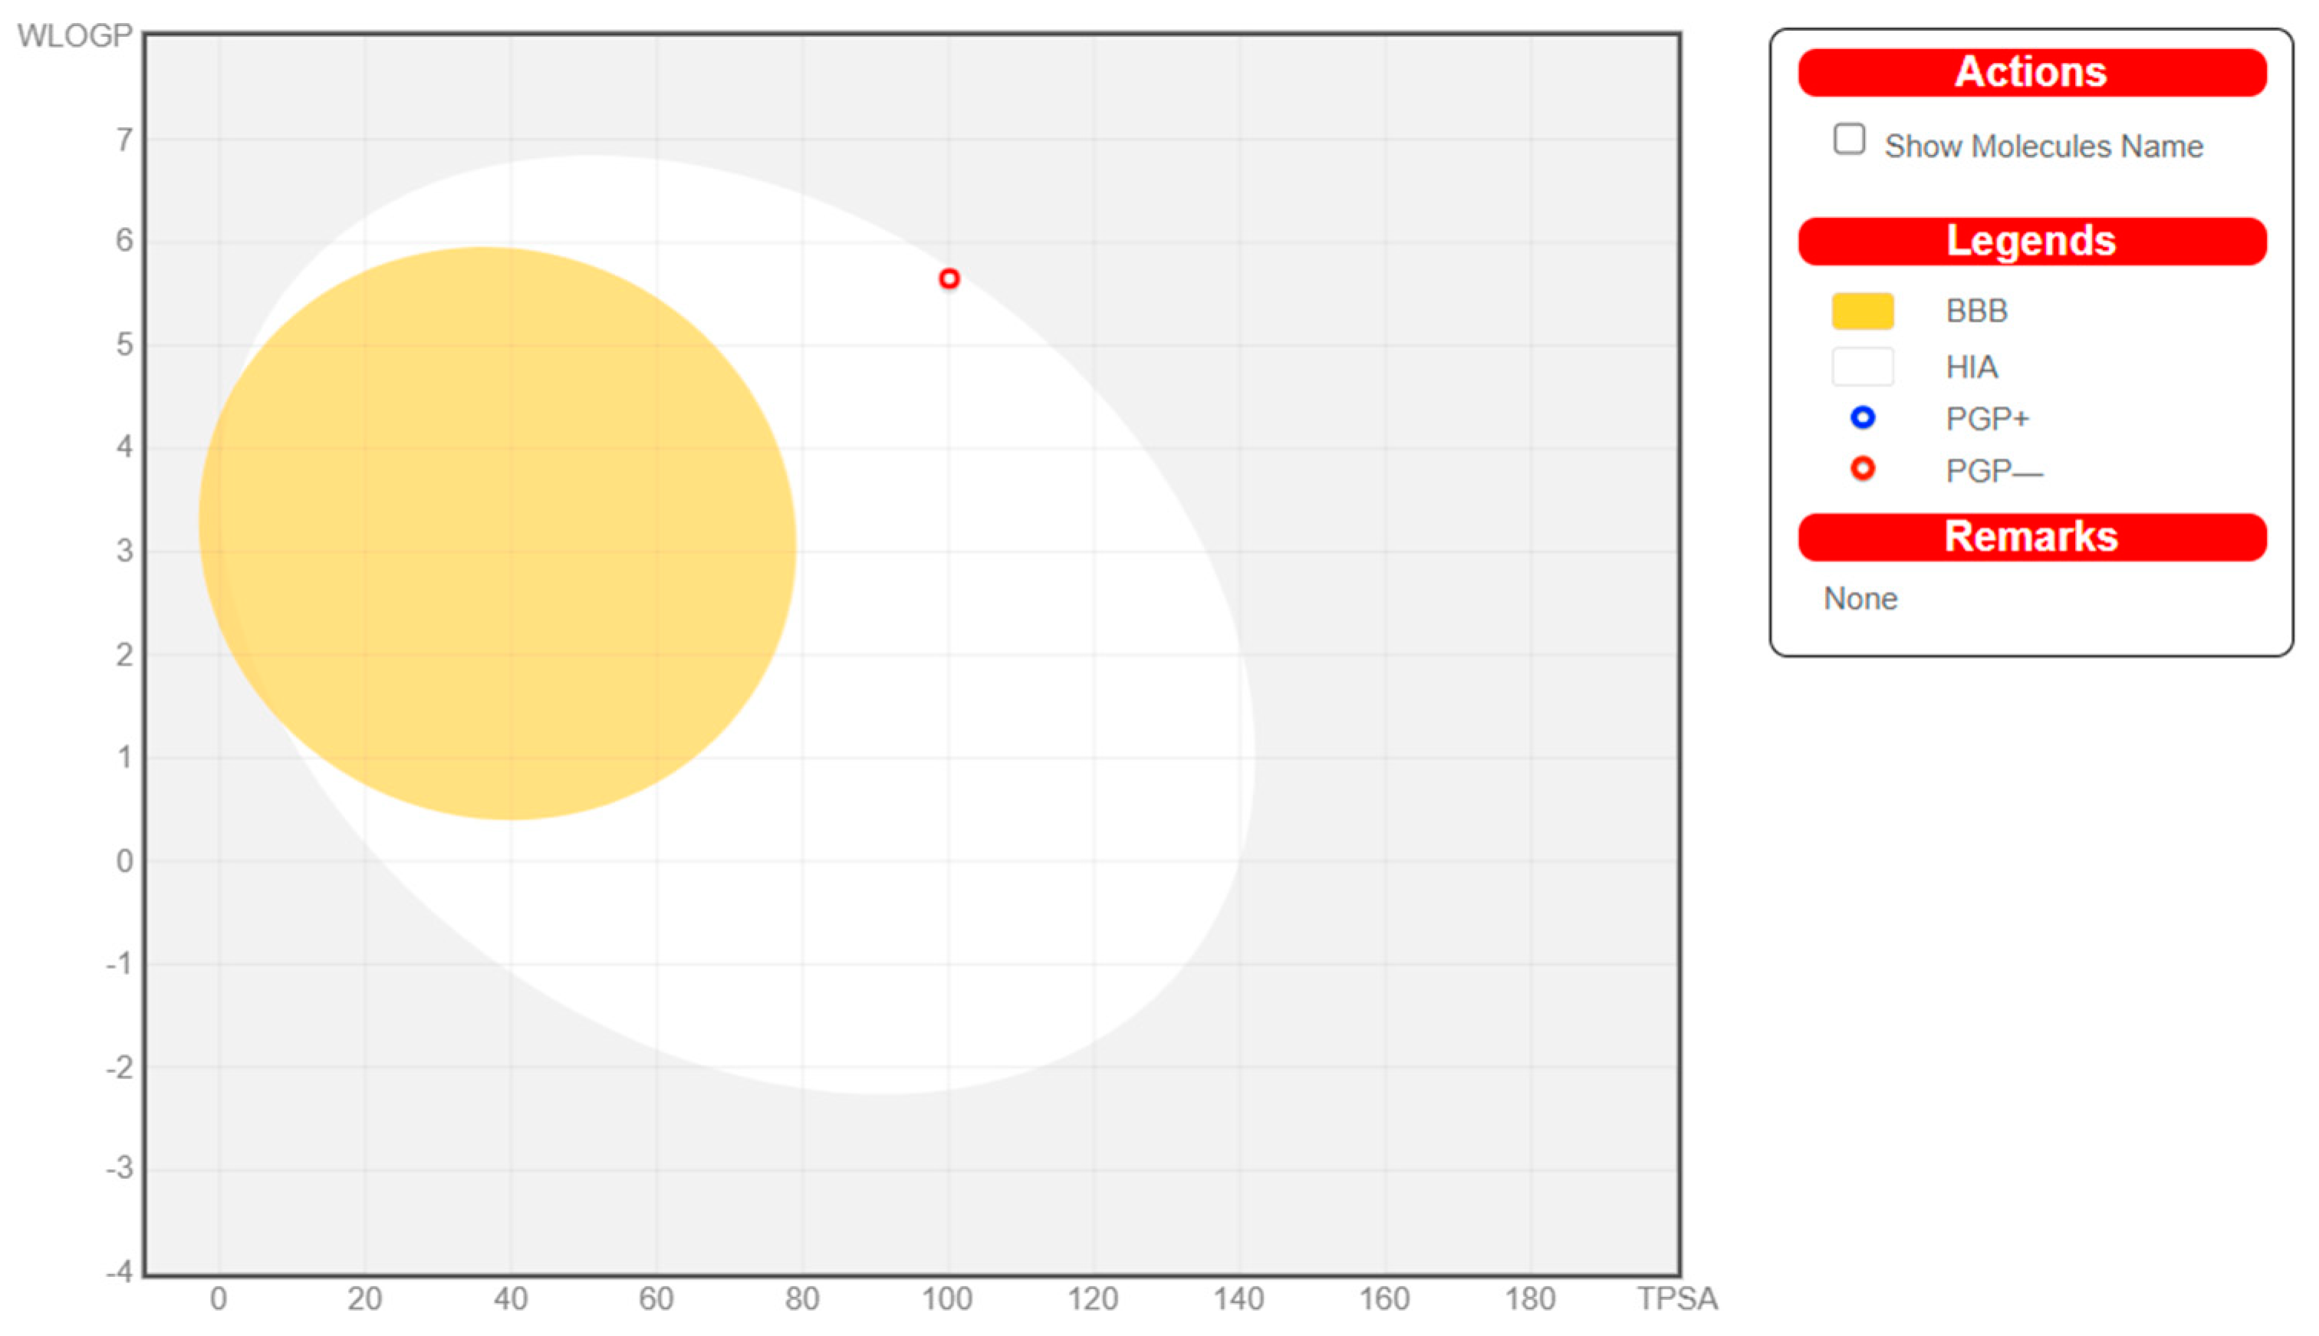
Task: Click the 7 tick on WLOGP axis
Action: pyautogui.click(x=123, y=140)
